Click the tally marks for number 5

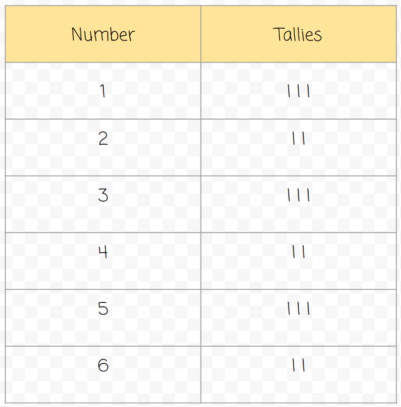[299, 309]
